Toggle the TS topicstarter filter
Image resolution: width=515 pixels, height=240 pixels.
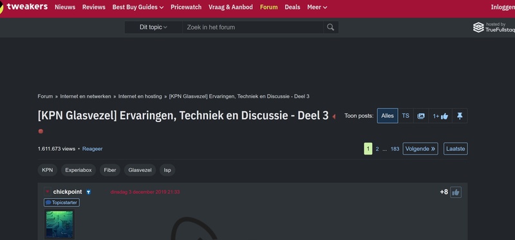point(406,116)
